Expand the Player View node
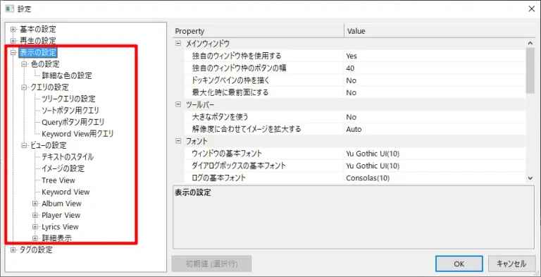Image resolution: width=541 pixels, height=277 pixels. point(35,215)
